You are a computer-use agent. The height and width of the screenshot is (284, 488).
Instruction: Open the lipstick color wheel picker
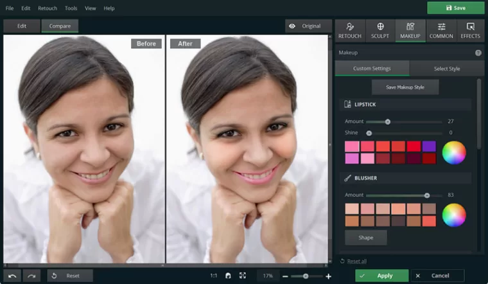(x=454, y=152)
